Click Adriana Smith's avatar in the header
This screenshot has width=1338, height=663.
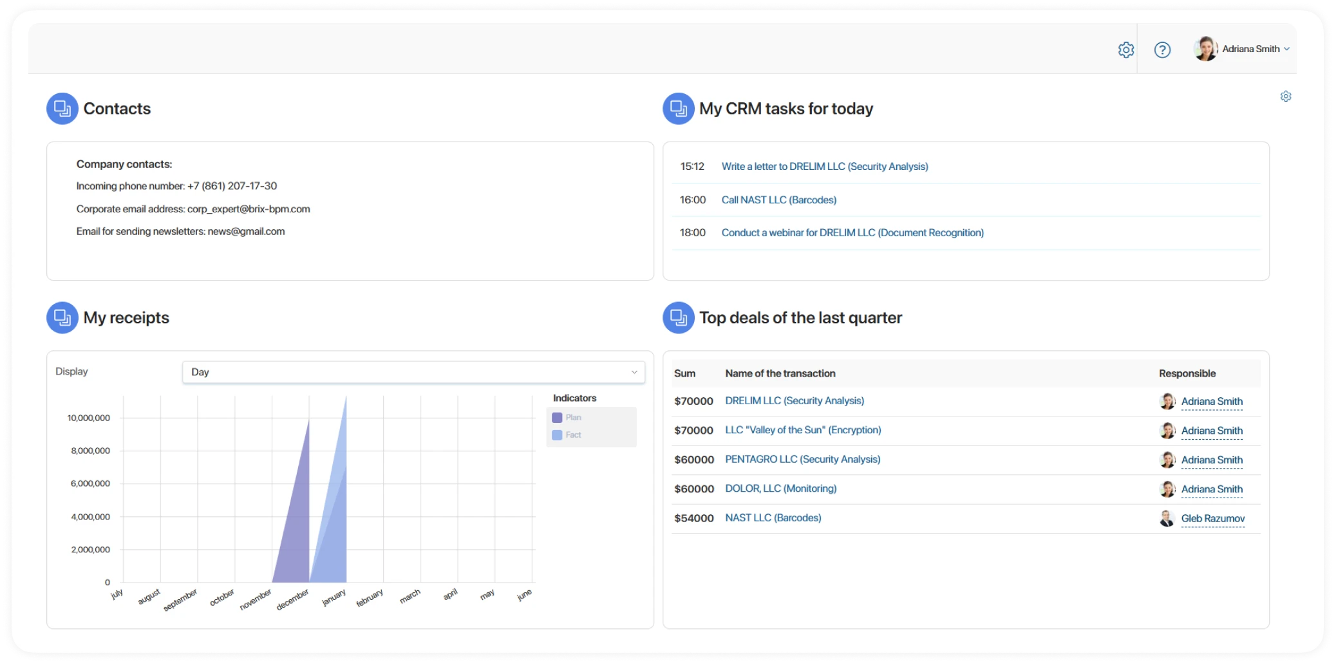tap(1205, 49)
